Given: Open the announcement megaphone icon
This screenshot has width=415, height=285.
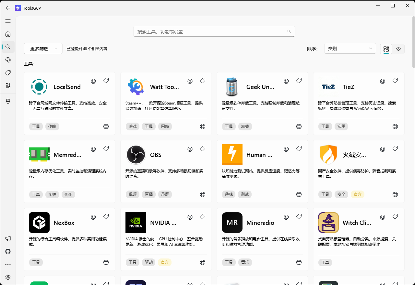Looking at the screenshot, I should [8, 238].
